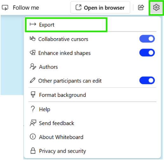164x160 pixels.
Task: Turn off Other participants can edit
Action: (147, 80)
